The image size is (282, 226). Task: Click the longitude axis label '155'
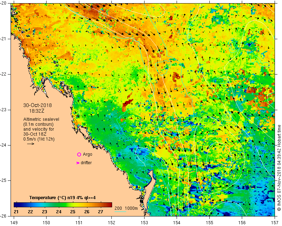click(x=209, y=222)
